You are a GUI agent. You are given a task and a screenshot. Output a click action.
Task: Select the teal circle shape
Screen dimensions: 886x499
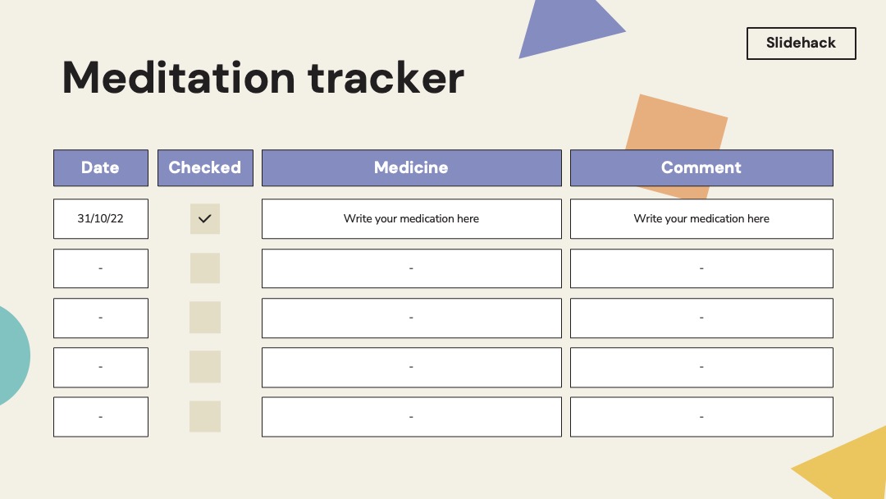pos(12,356)
